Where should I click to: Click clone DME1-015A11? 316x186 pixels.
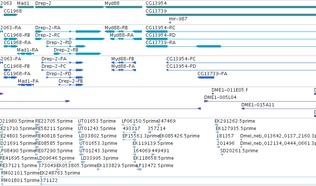click(x=278, y=109)
